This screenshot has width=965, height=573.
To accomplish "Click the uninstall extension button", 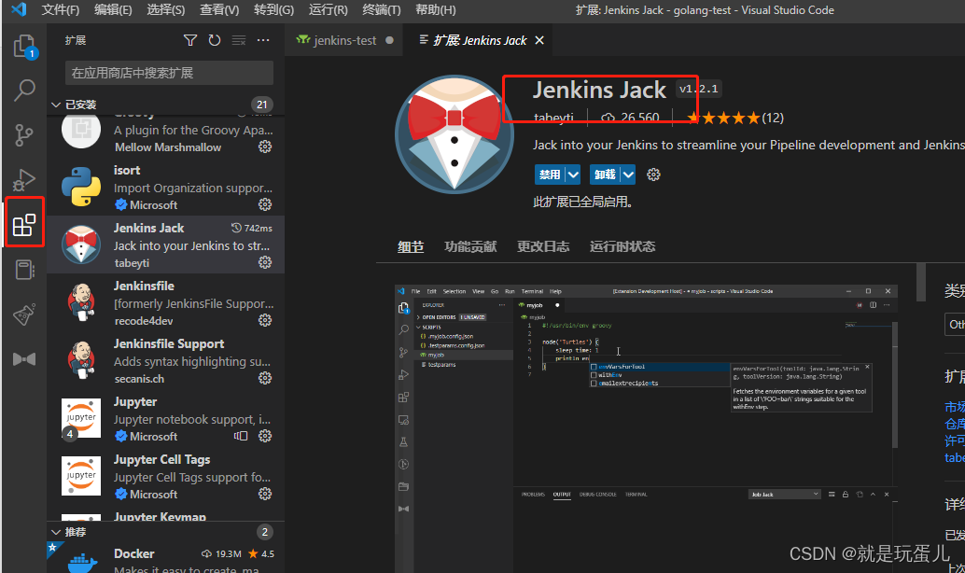I will [x=605, y=175].
